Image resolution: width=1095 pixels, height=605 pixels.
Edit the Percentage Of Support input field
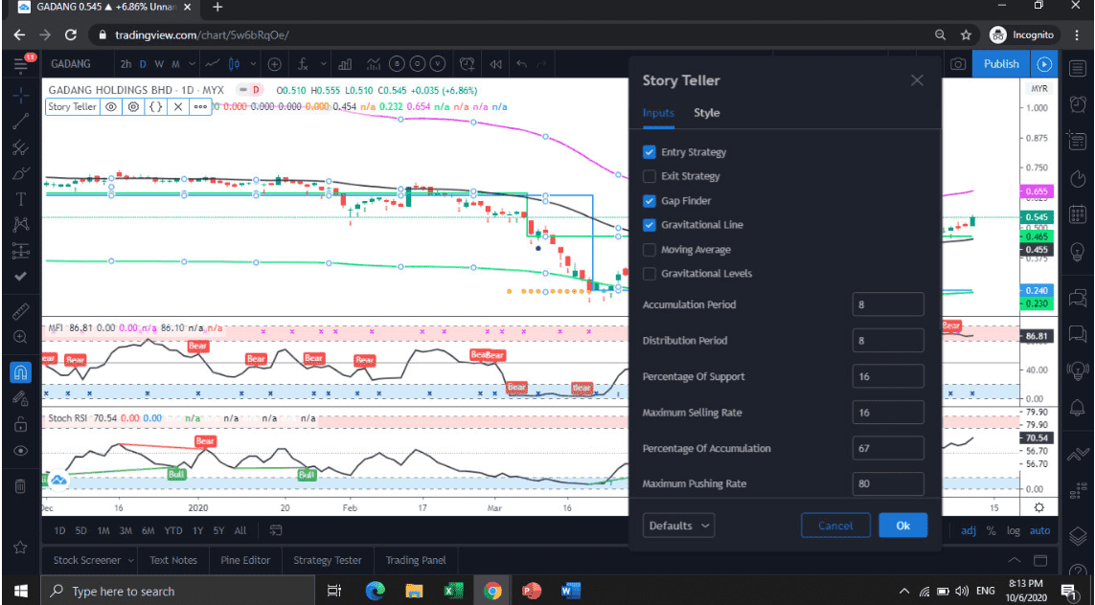[888, 376]
